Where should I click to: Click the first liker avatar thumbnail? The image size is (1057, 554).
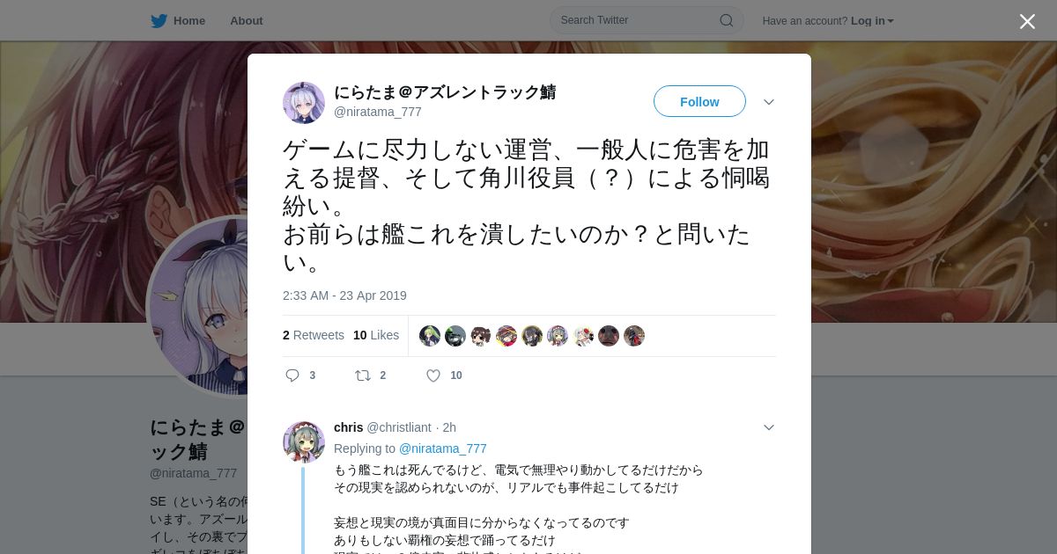(x=430, y=336)
